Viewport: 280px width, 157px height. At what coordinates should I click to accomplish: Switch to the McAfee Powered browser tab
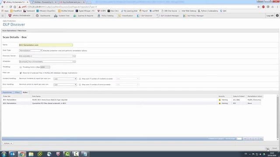pyautogui.click(x=44, y=2)
